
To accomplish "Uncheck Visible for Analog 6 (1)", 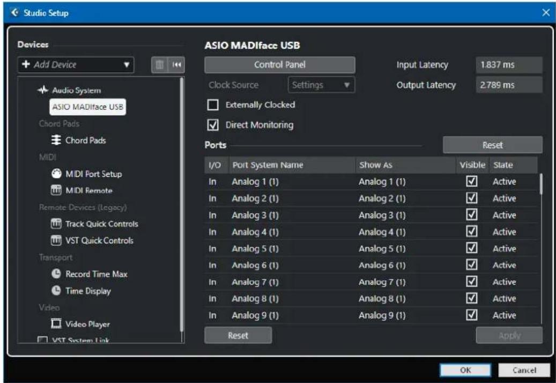I will point(472,265).
